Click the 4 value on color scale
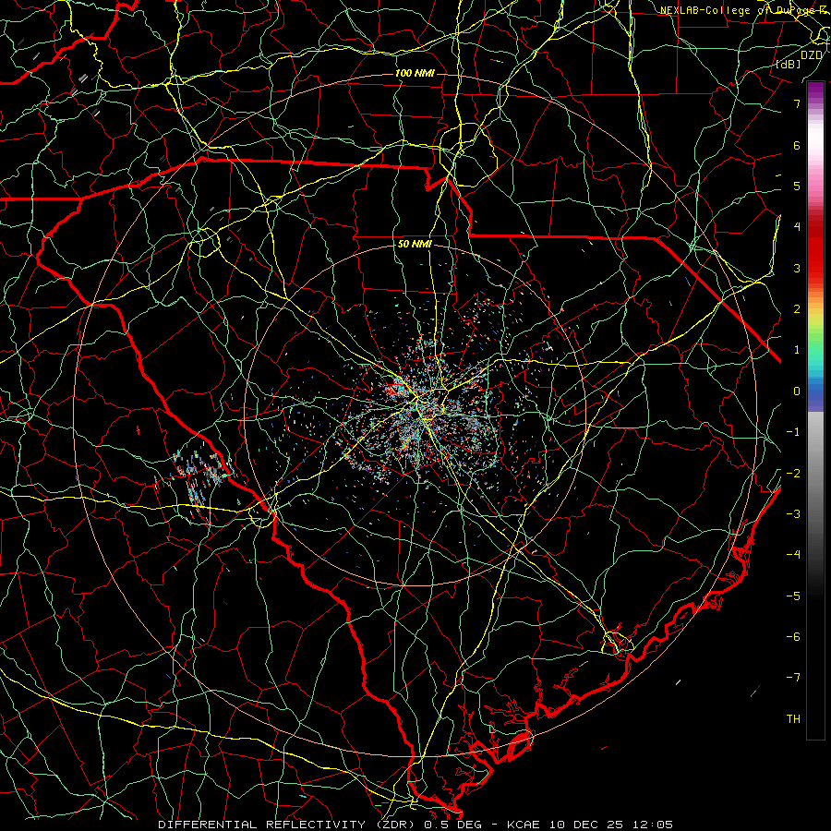The width and height of the screenshot is (831, 831). pos(797,226)
